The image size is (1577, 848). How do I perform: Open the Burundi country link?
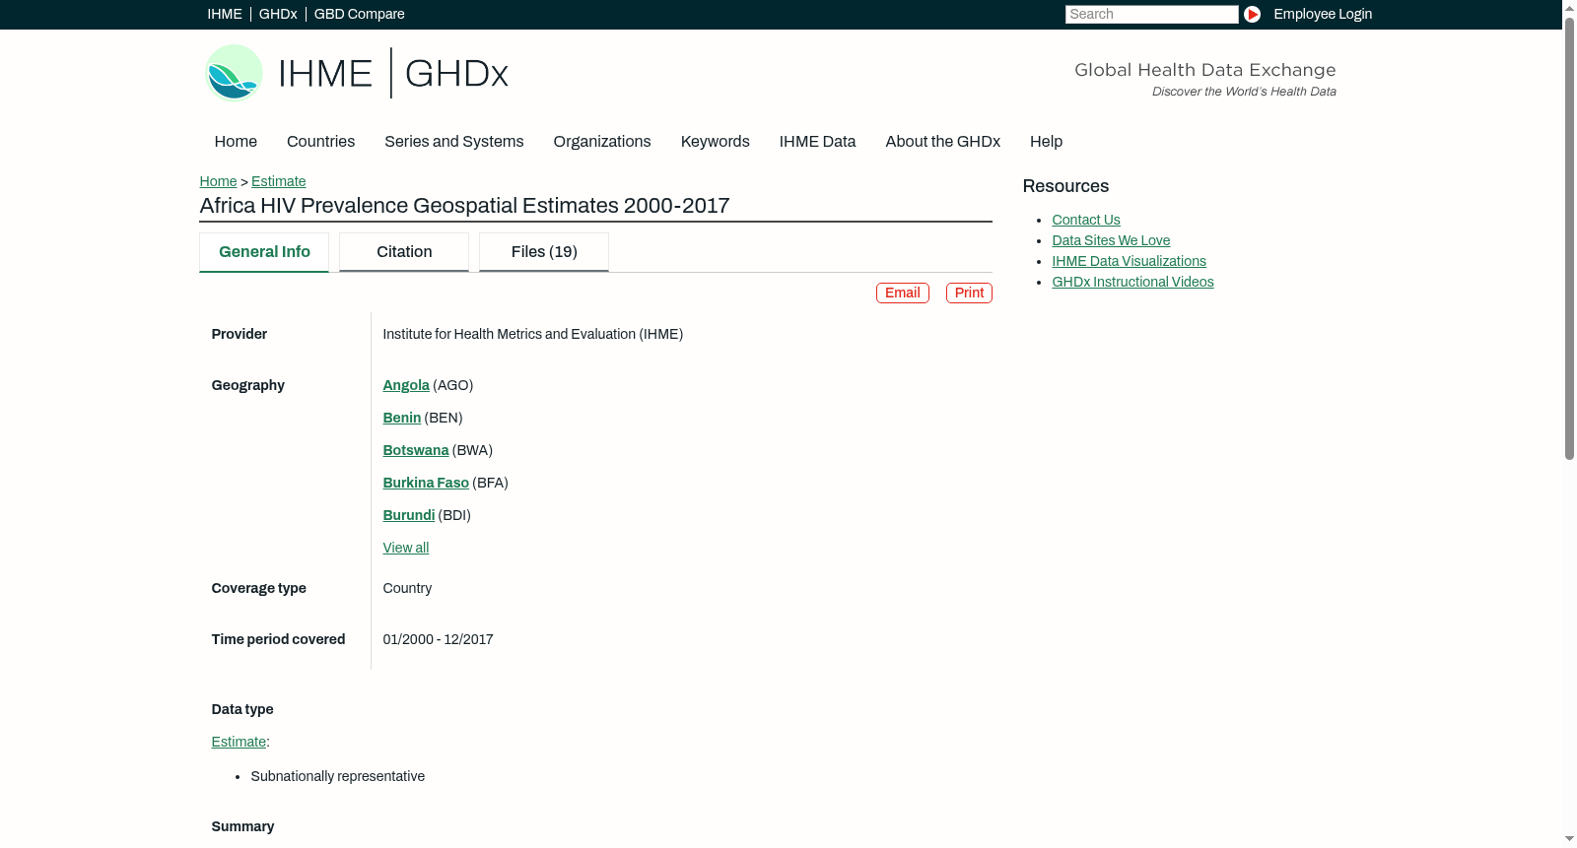(409, 515)
